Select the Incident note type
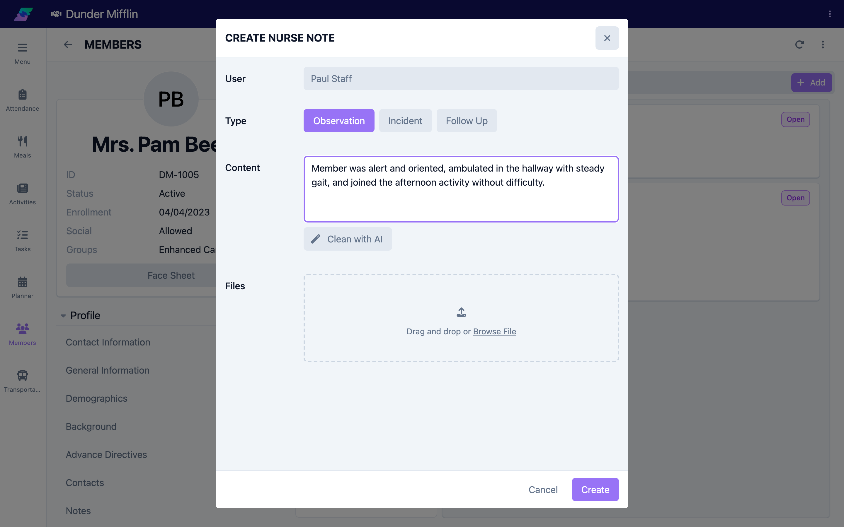Screen dimensions: 844x527 (x=405, y=121)
